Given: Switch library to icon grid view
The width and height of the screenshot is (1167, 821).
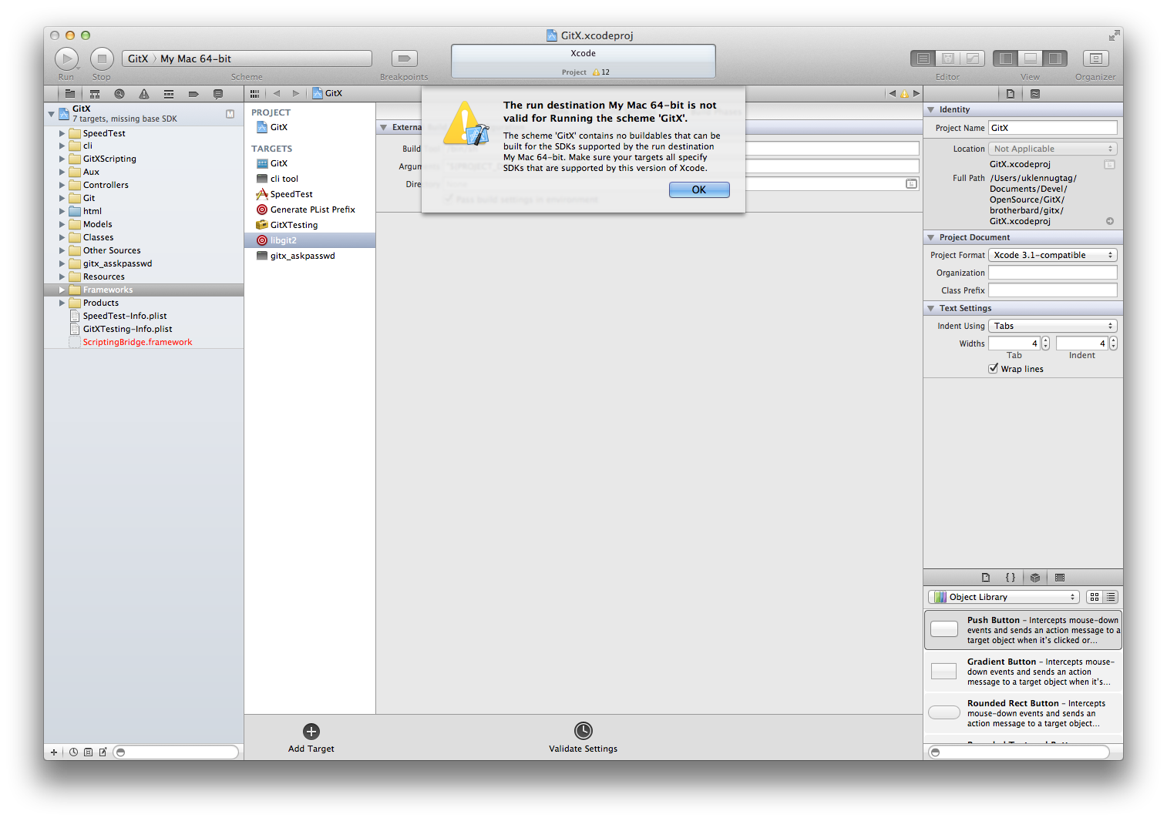Looking at the screenshot, I should [1095, 597].
